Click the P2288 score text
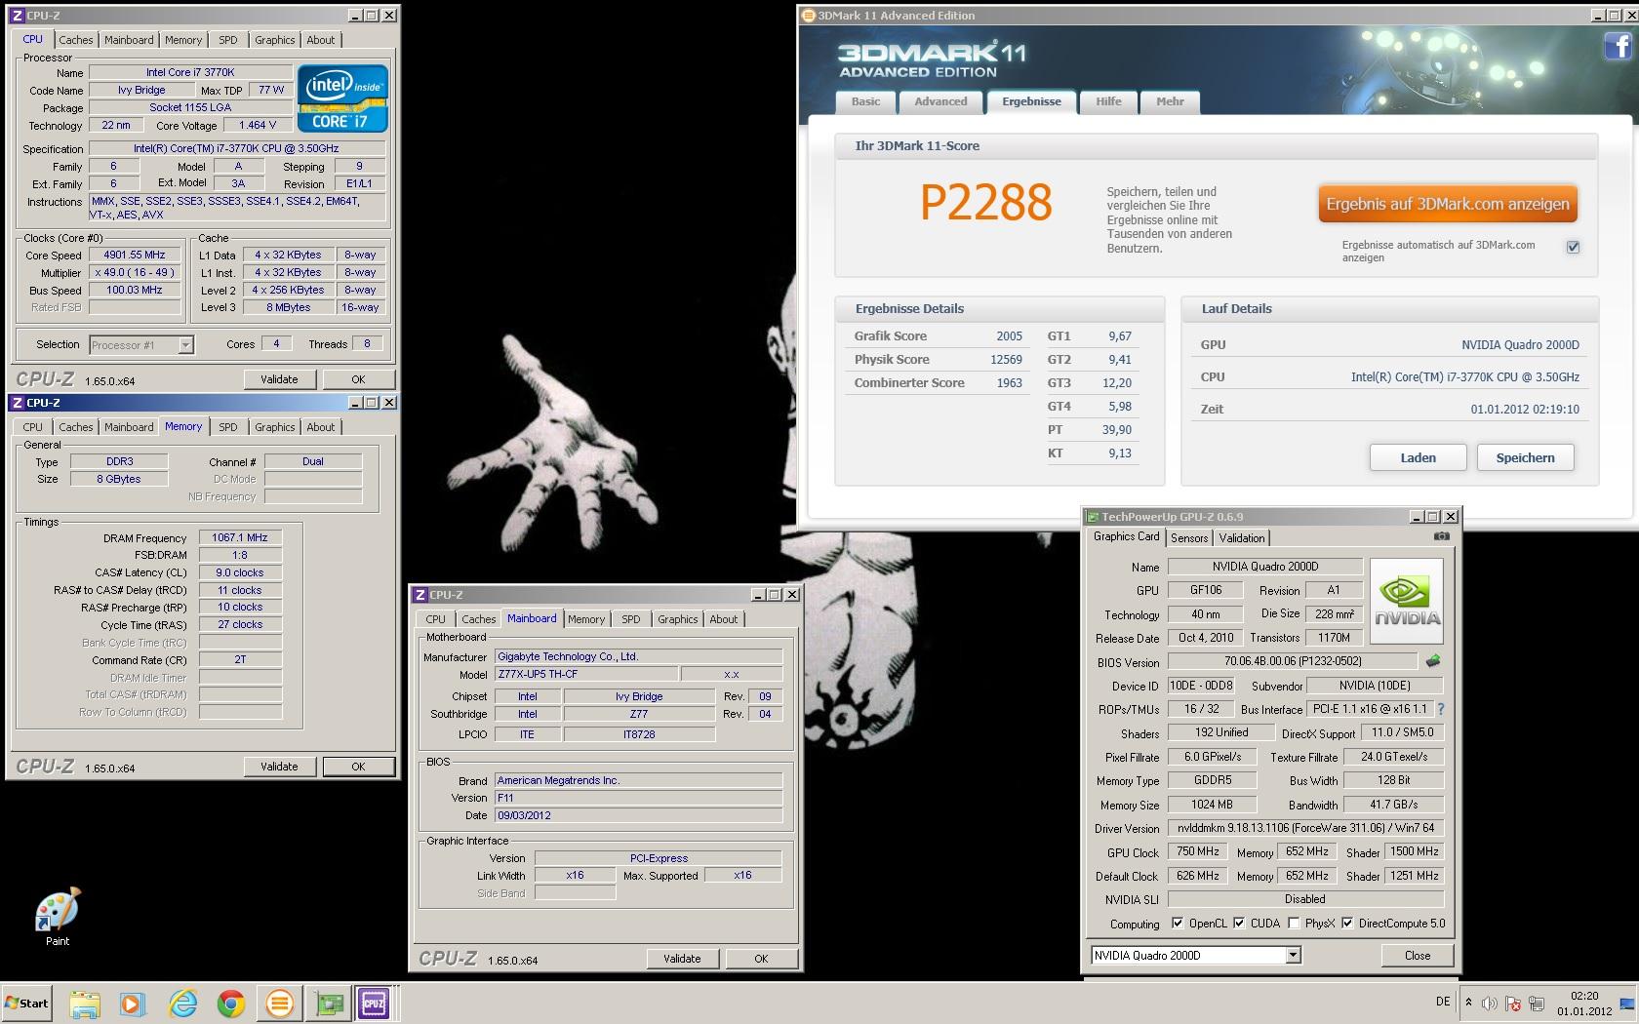This screenshot has height=1024, width=1639. (986, 203)
